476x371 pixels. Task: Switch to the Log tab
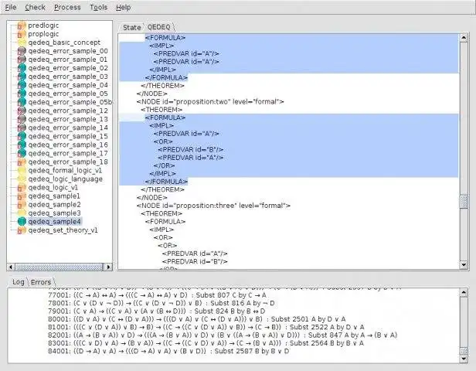click(x=19, y=282)
